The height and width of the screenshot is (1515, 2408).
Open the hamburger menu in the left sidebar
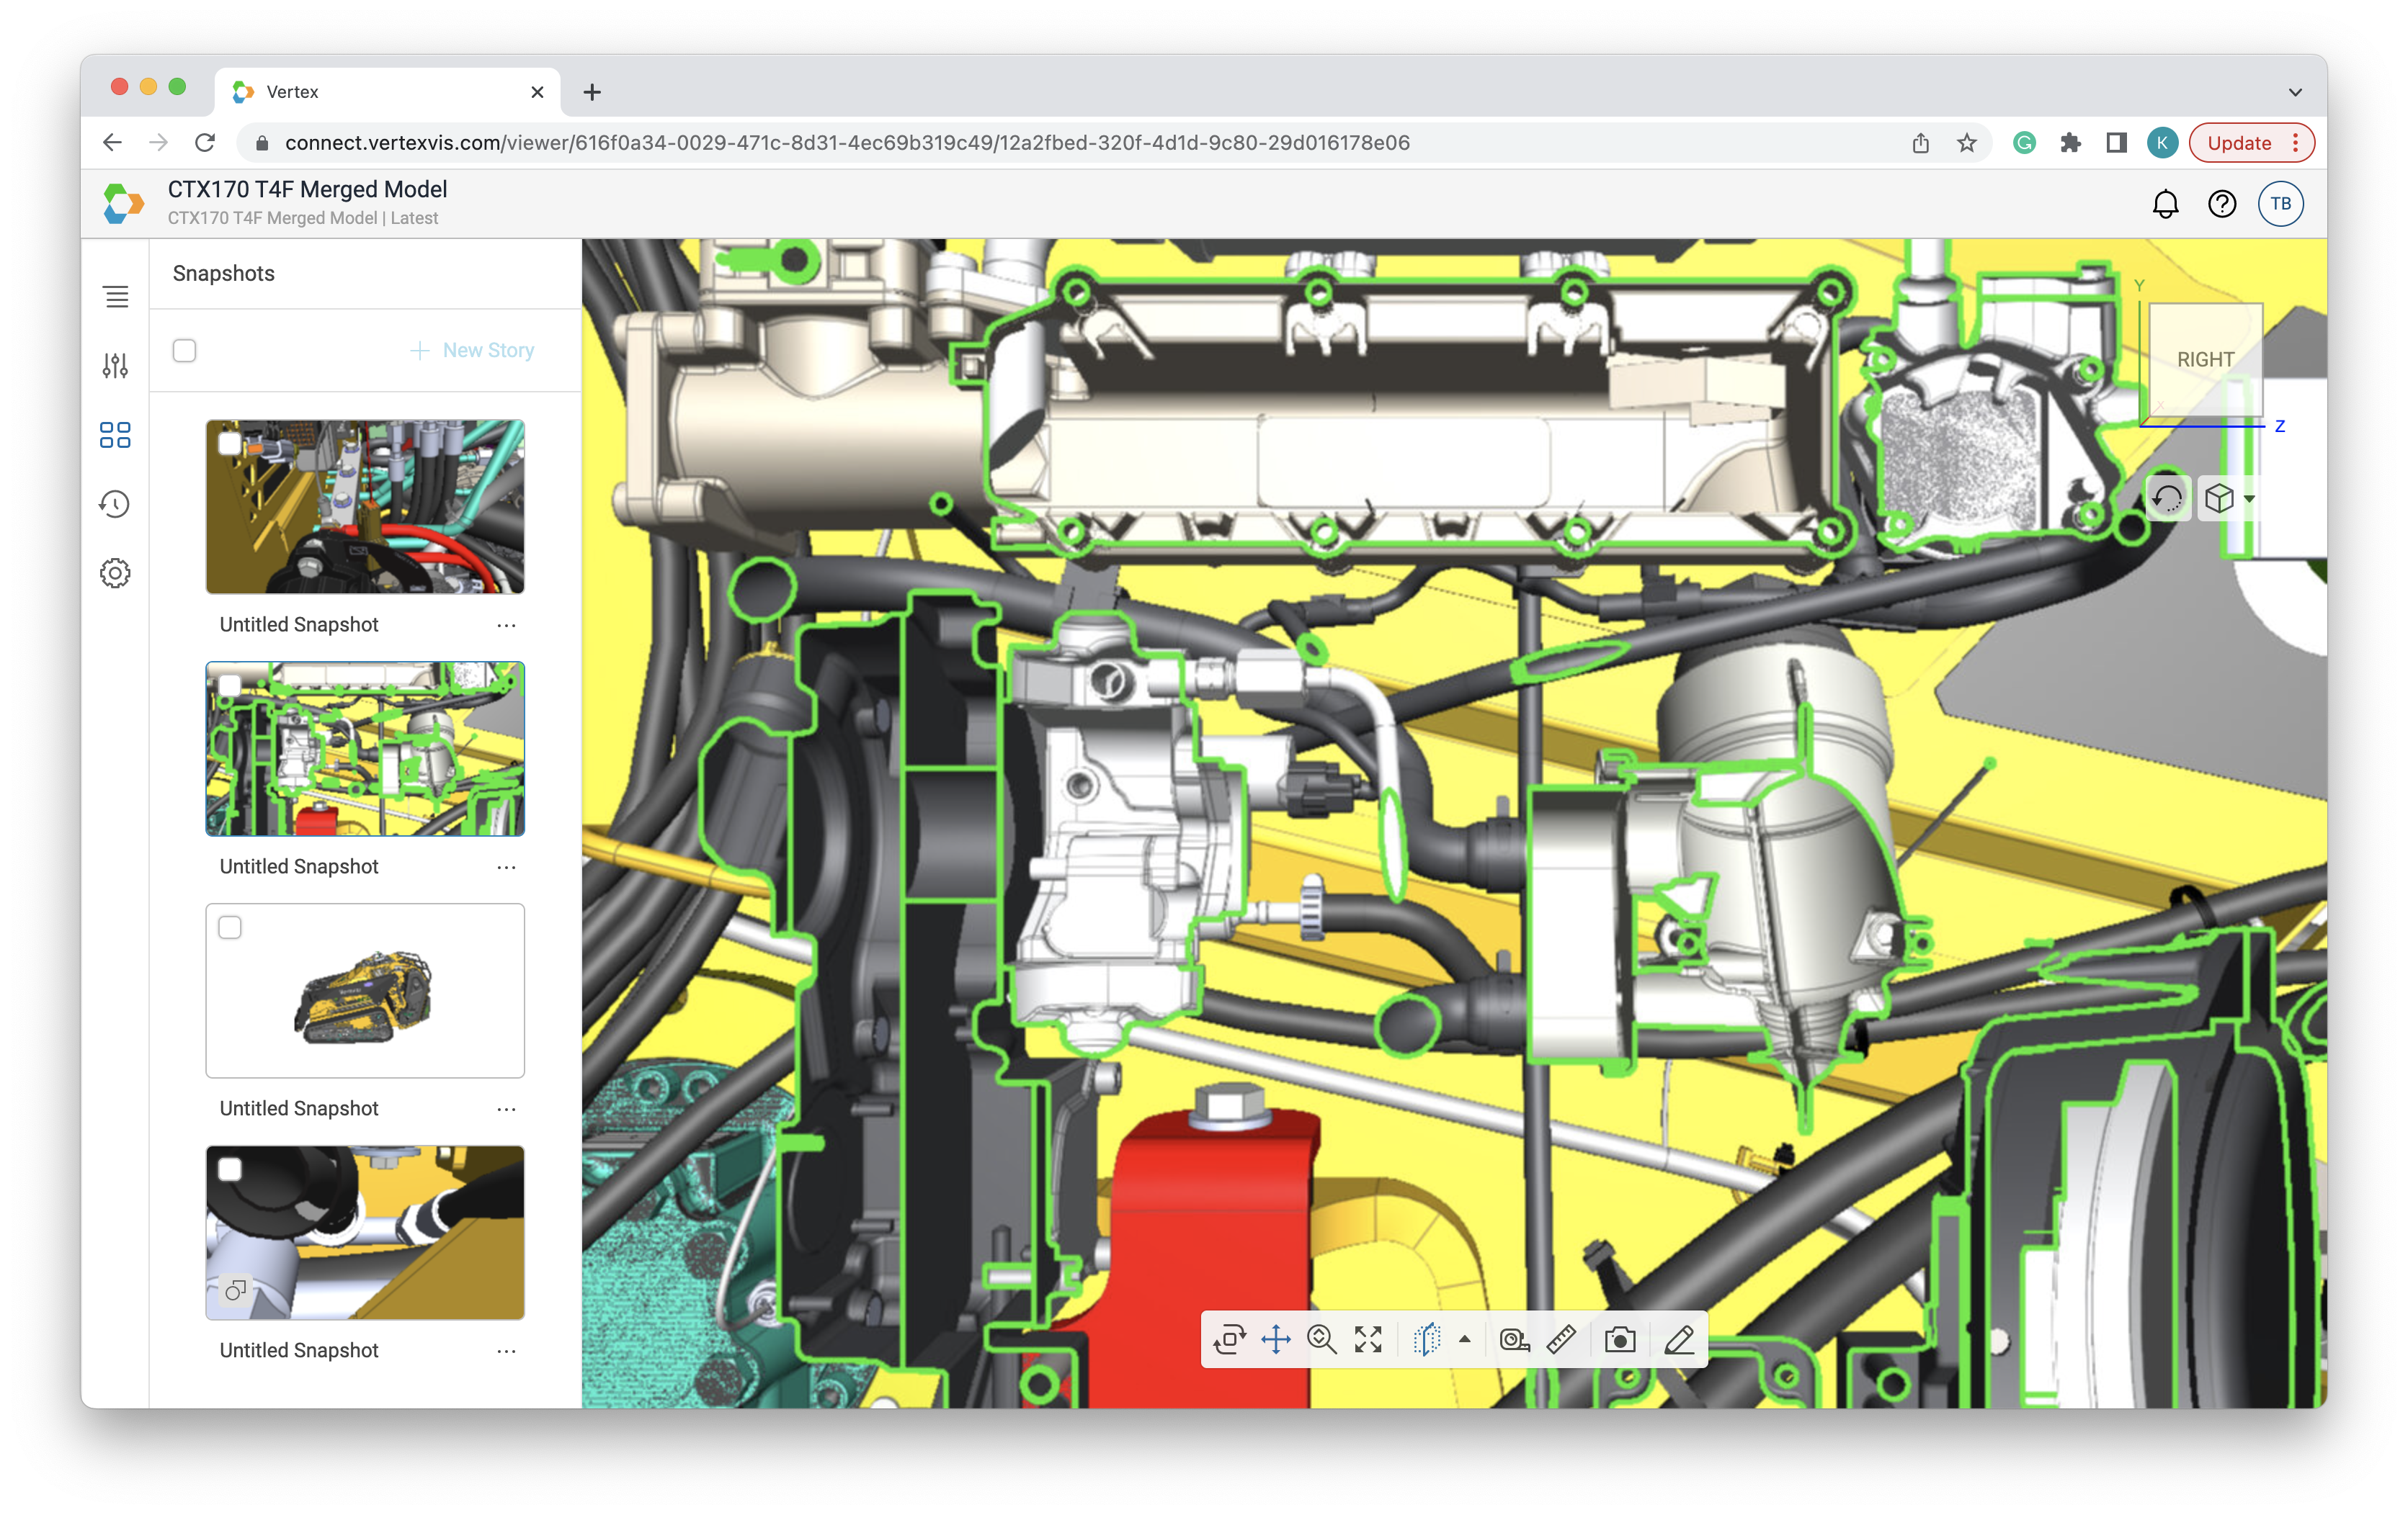tap(116, 297)
